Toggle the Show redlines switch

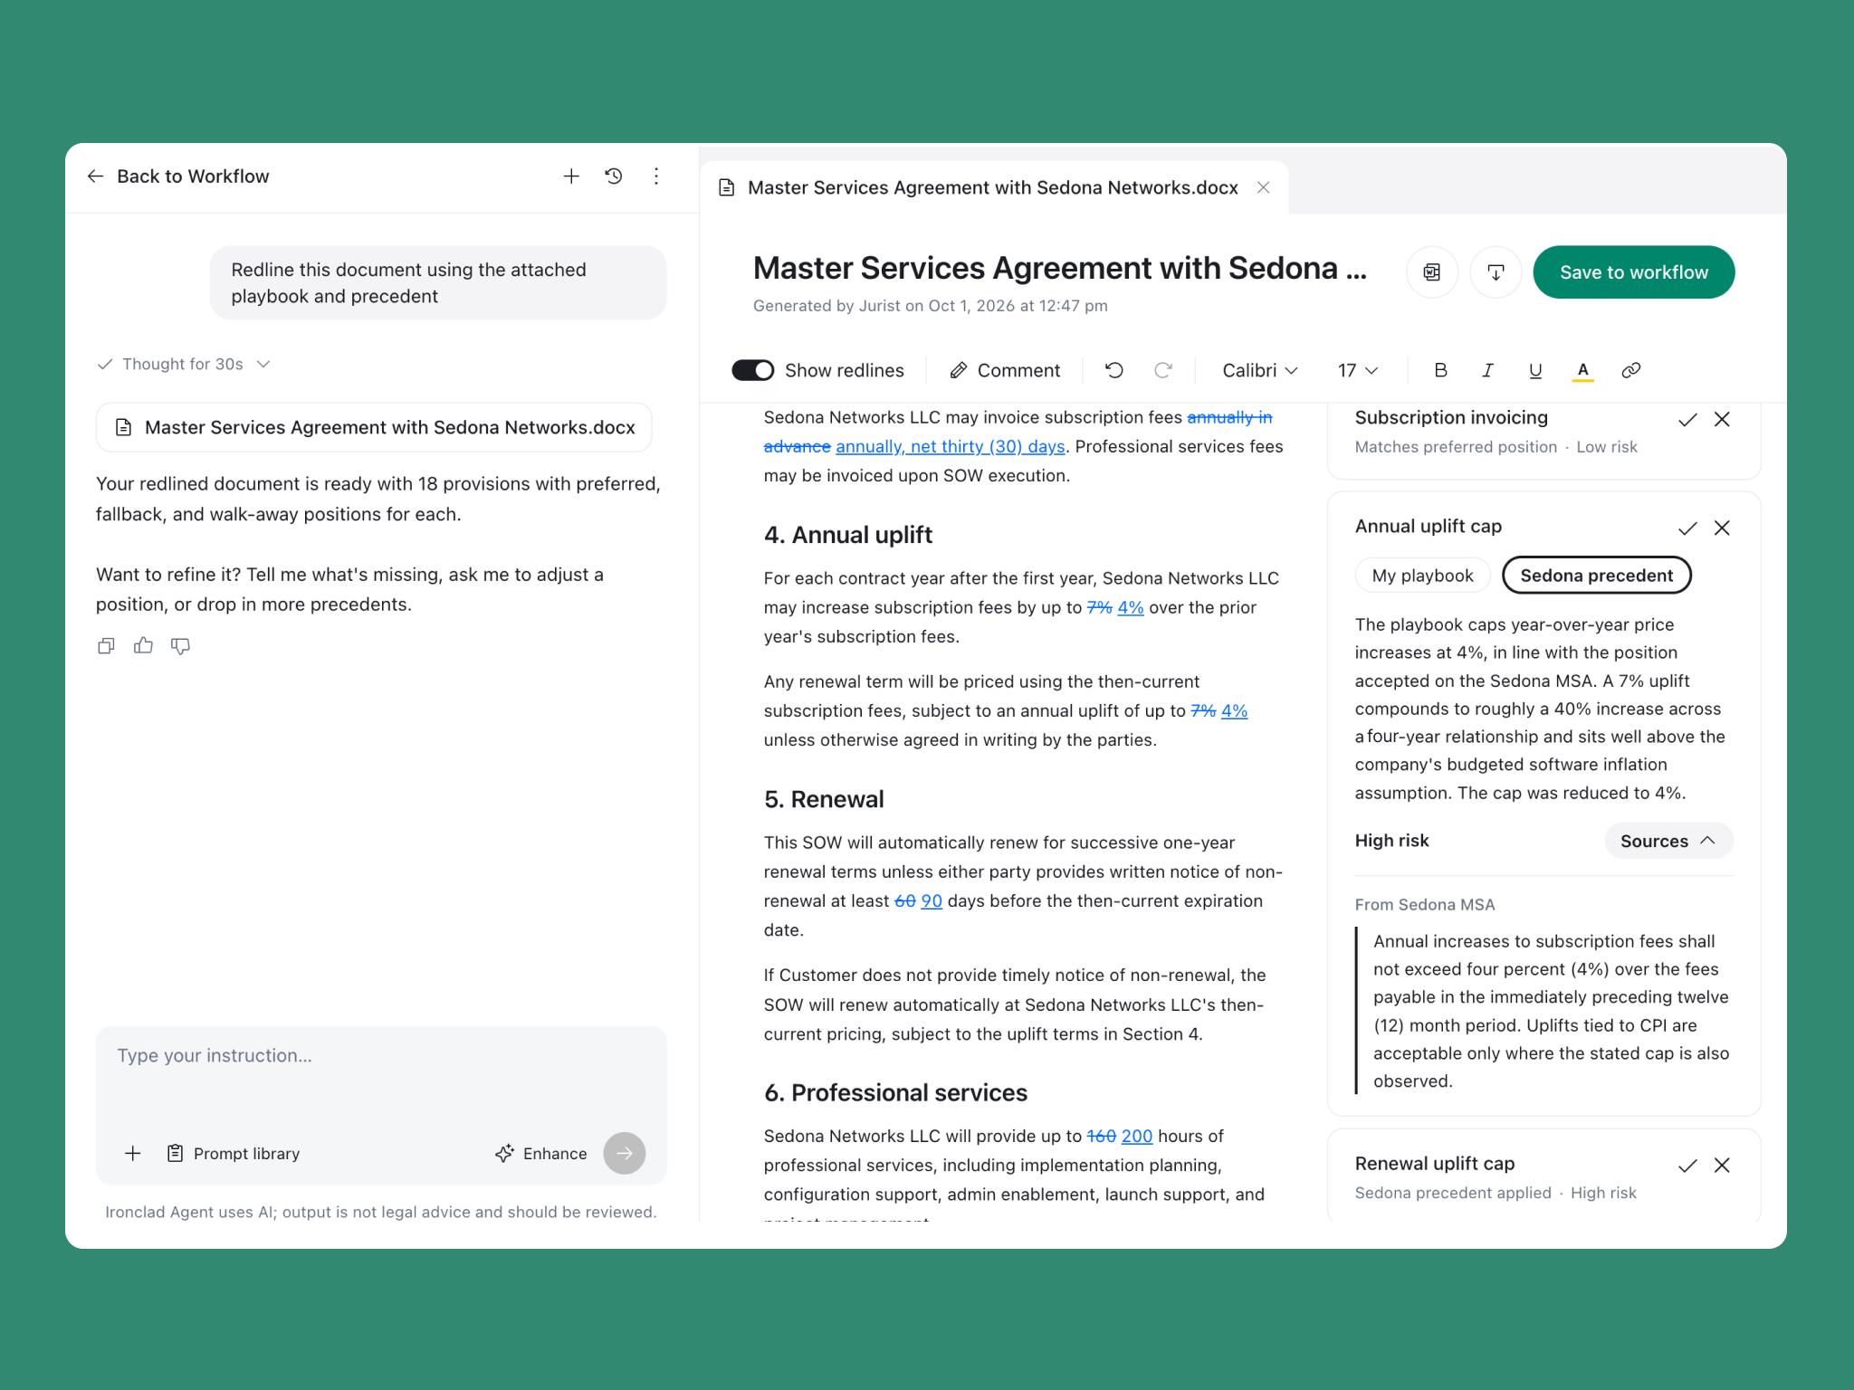tap(753, 370)
